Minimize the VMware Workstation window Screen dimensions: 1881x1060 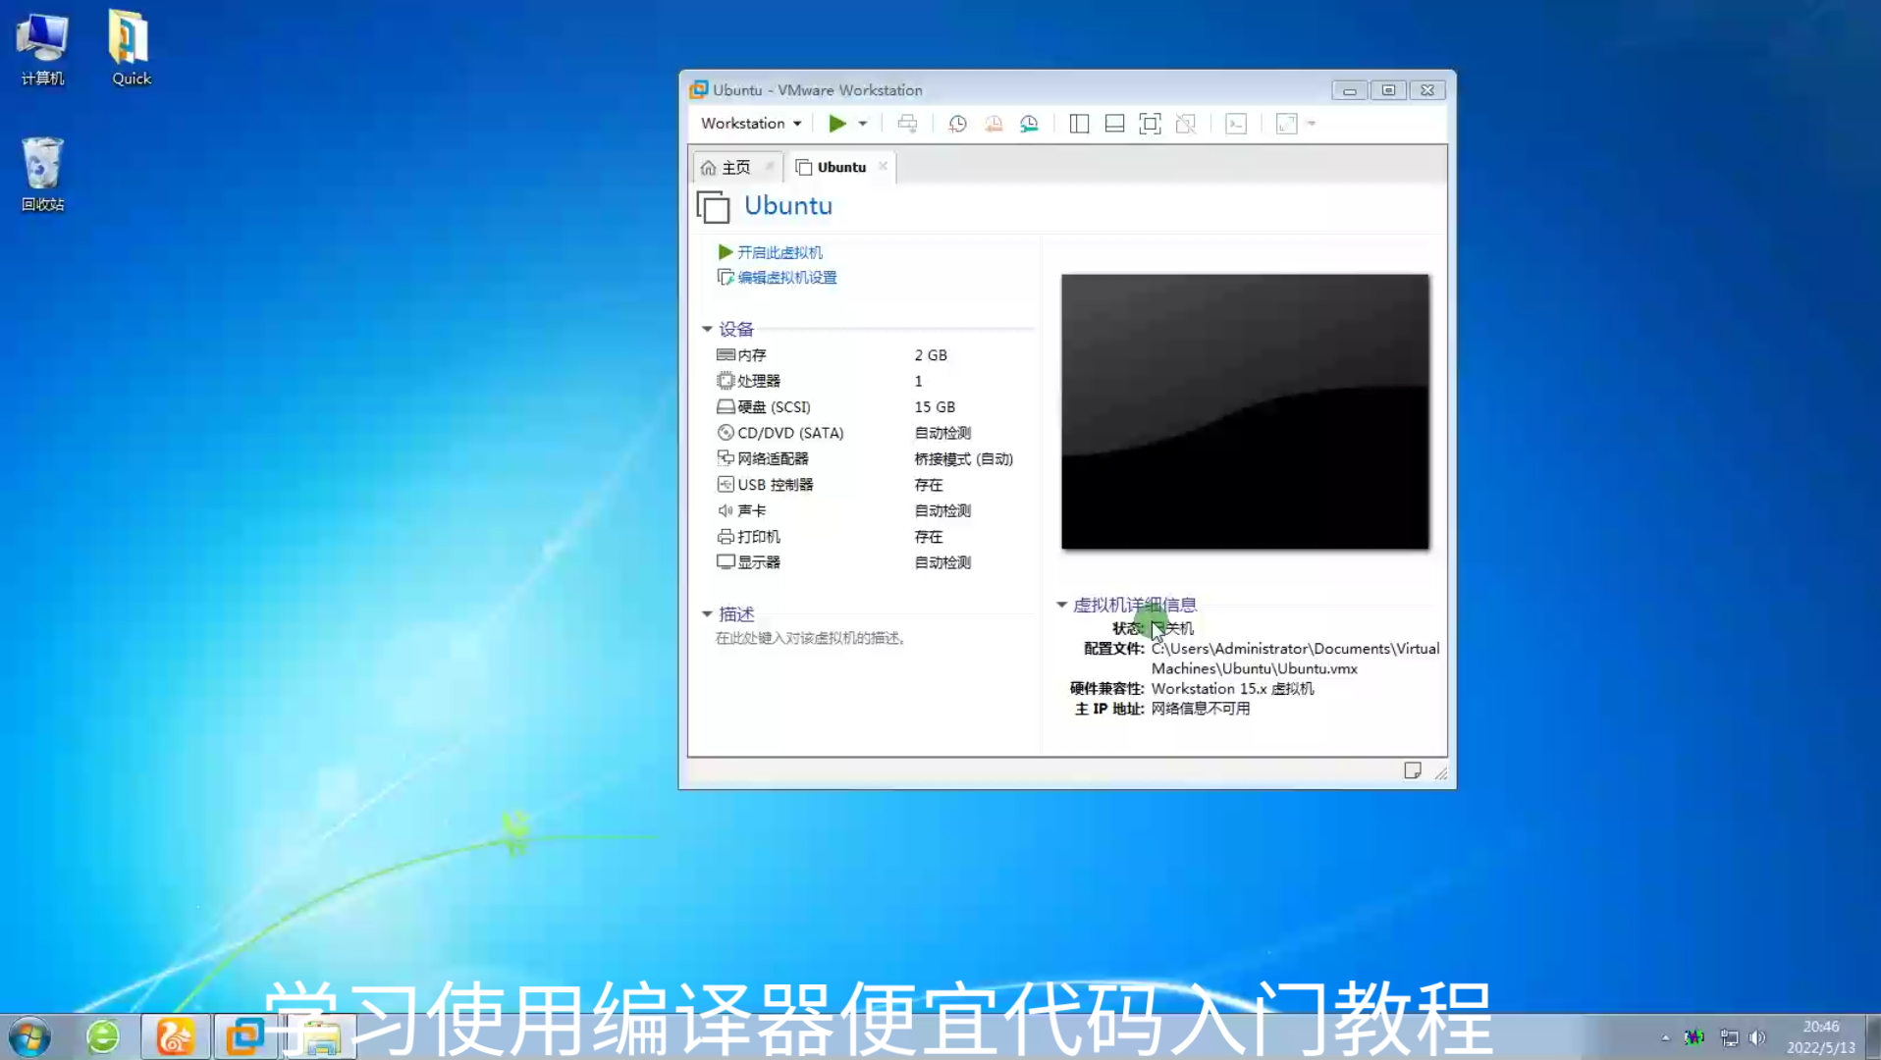tap(1349, 90)
